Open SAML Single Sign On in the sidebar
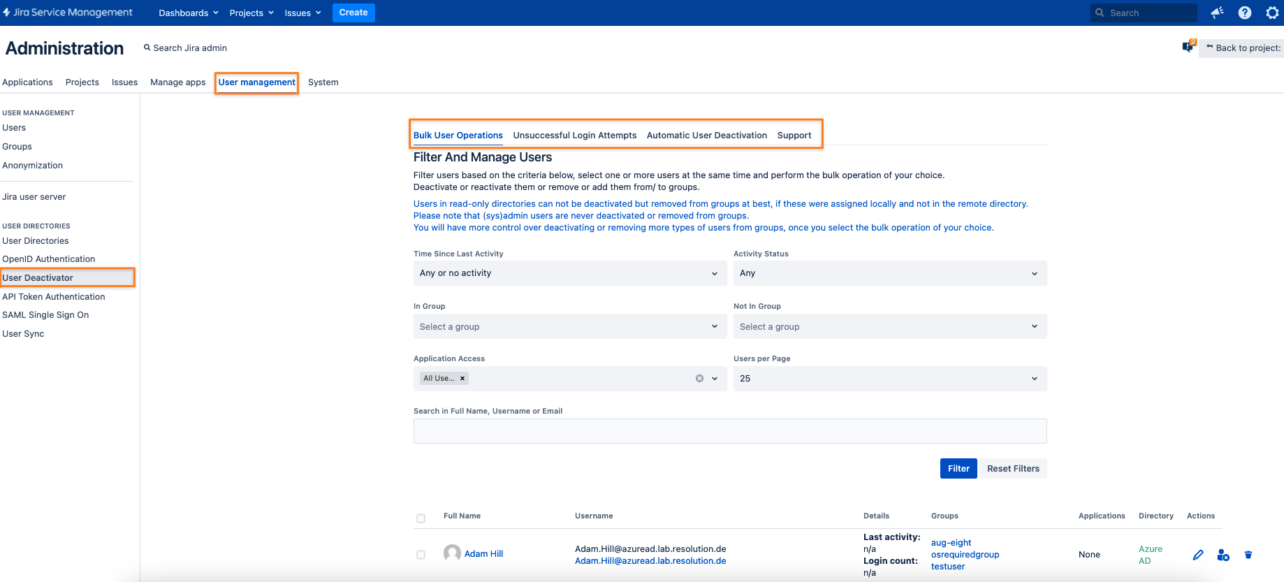Viewport: 1284px width, 582px height. click(x=45, y=315)
